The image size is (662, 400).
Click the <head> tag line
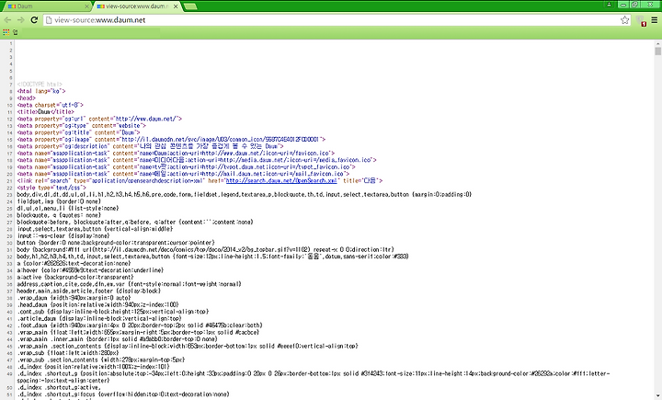(x=26, y=98)
